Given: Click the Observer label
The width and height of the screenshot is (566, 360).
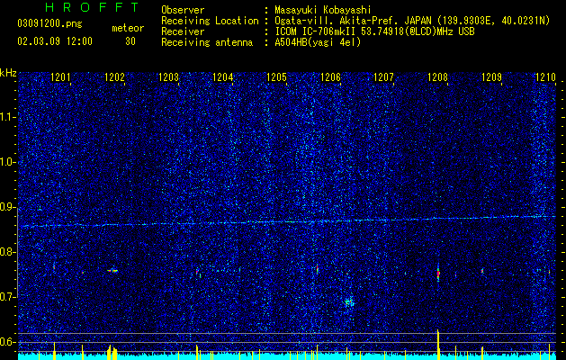Looking at the screenshot, I should pos(183,10).
